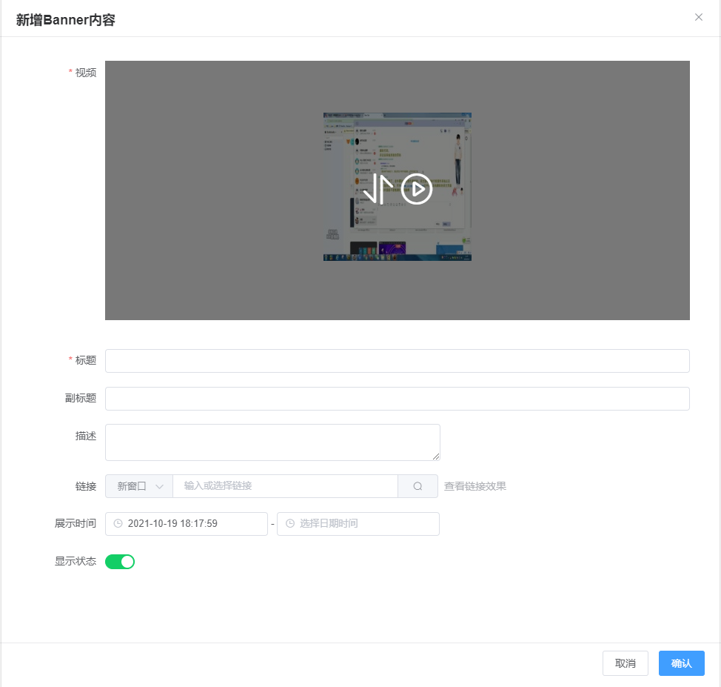Click the 取消 button
This screenshot has height=687, width=721.
point(626,663)
